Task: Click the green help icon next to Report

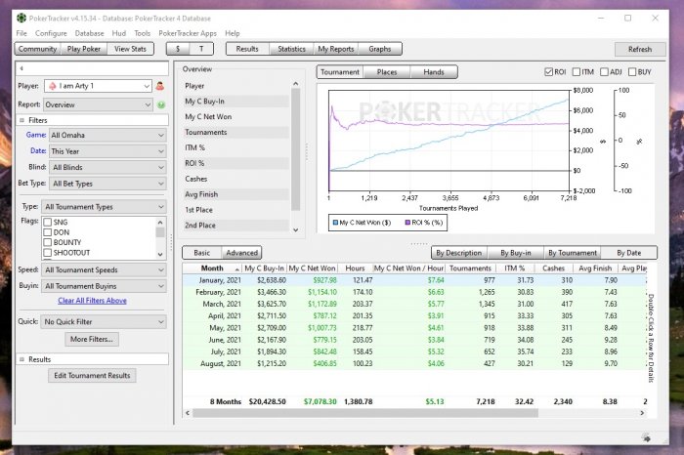Action: coord(160,103)
